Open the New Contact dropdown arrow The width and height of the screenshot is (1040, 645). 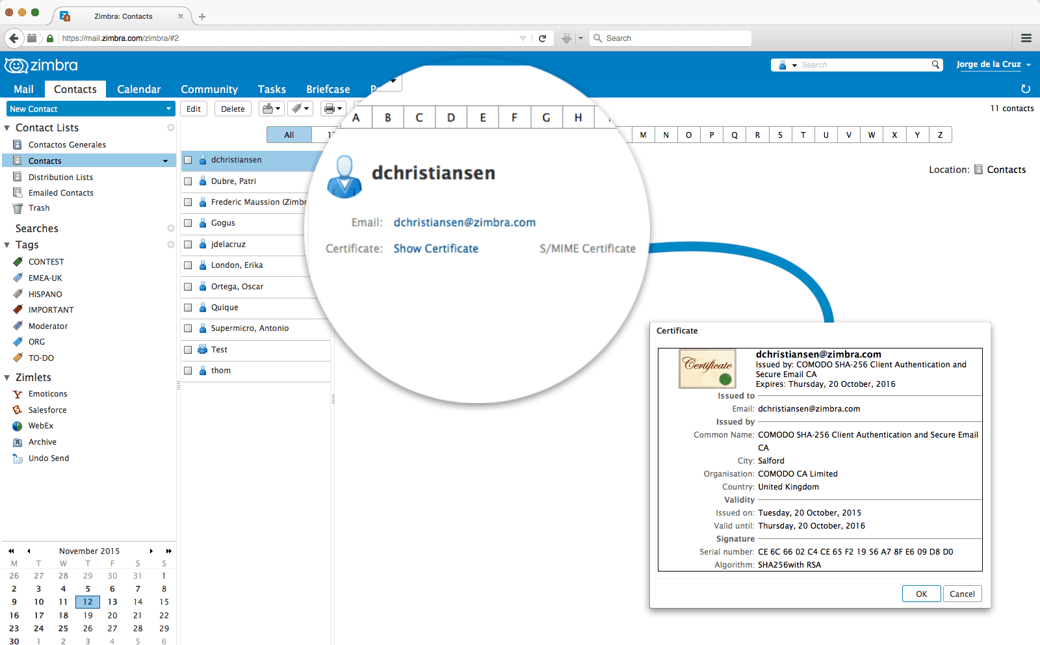point(168,109)
